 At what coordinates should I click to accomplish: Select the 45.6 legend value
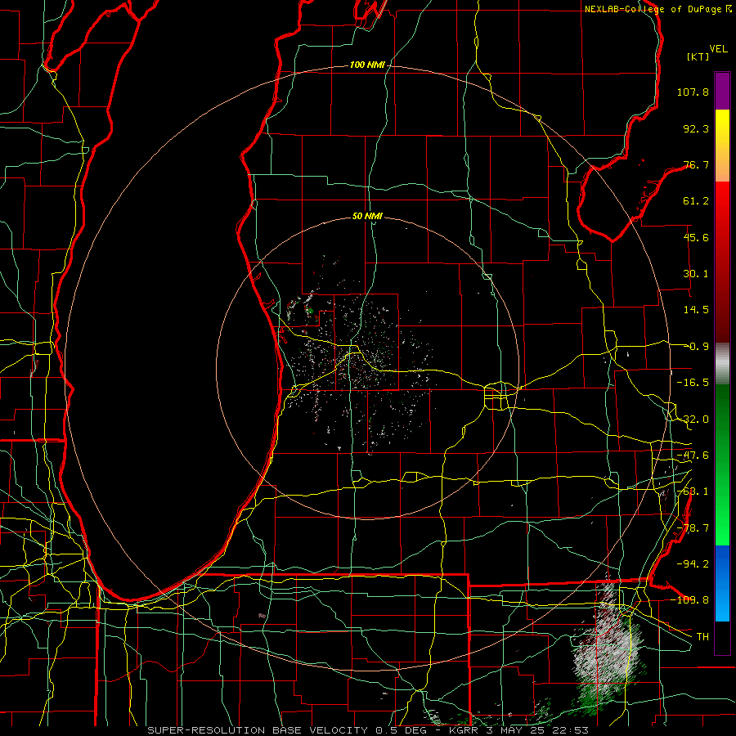[x=696, y=237]
